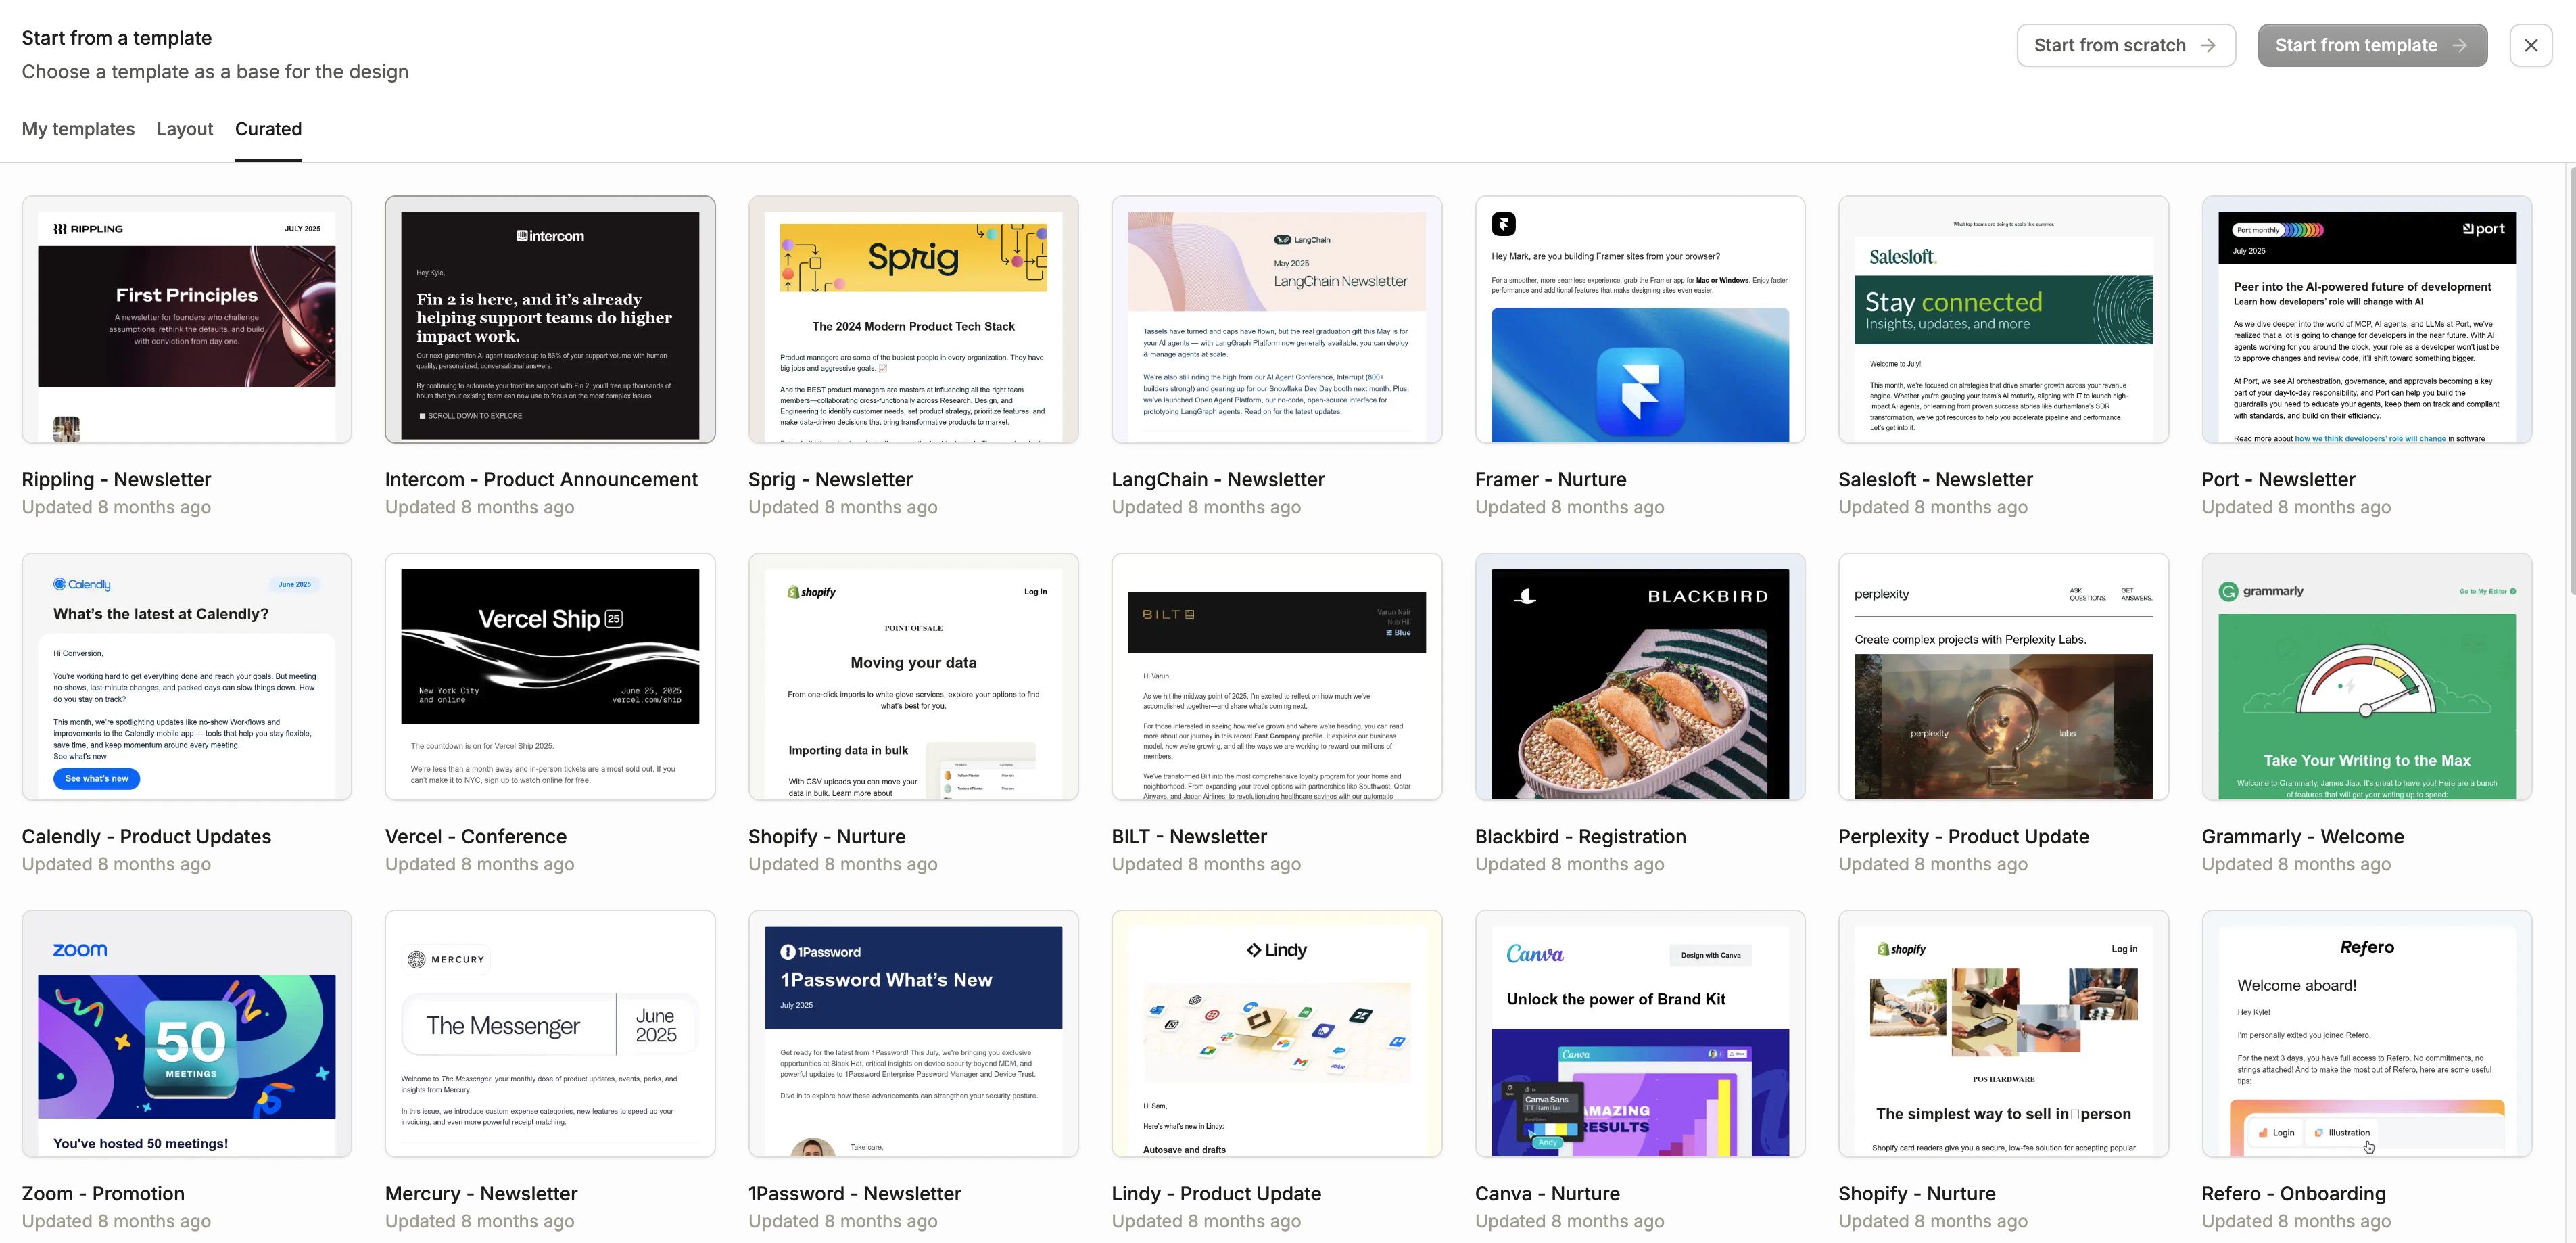Click 'Salesloft - Newsletter' title text
2576x1243 pixels.
point(1935,479)
